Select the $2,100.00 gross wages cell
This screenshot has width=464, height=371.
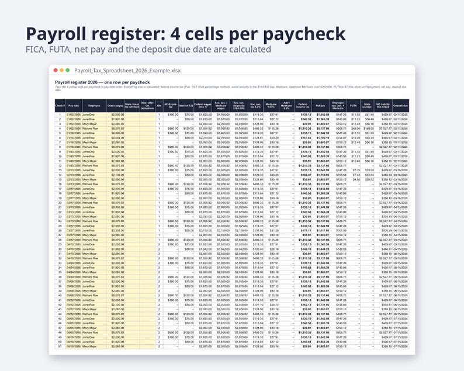pyautogui.click(x=115, y=305)
